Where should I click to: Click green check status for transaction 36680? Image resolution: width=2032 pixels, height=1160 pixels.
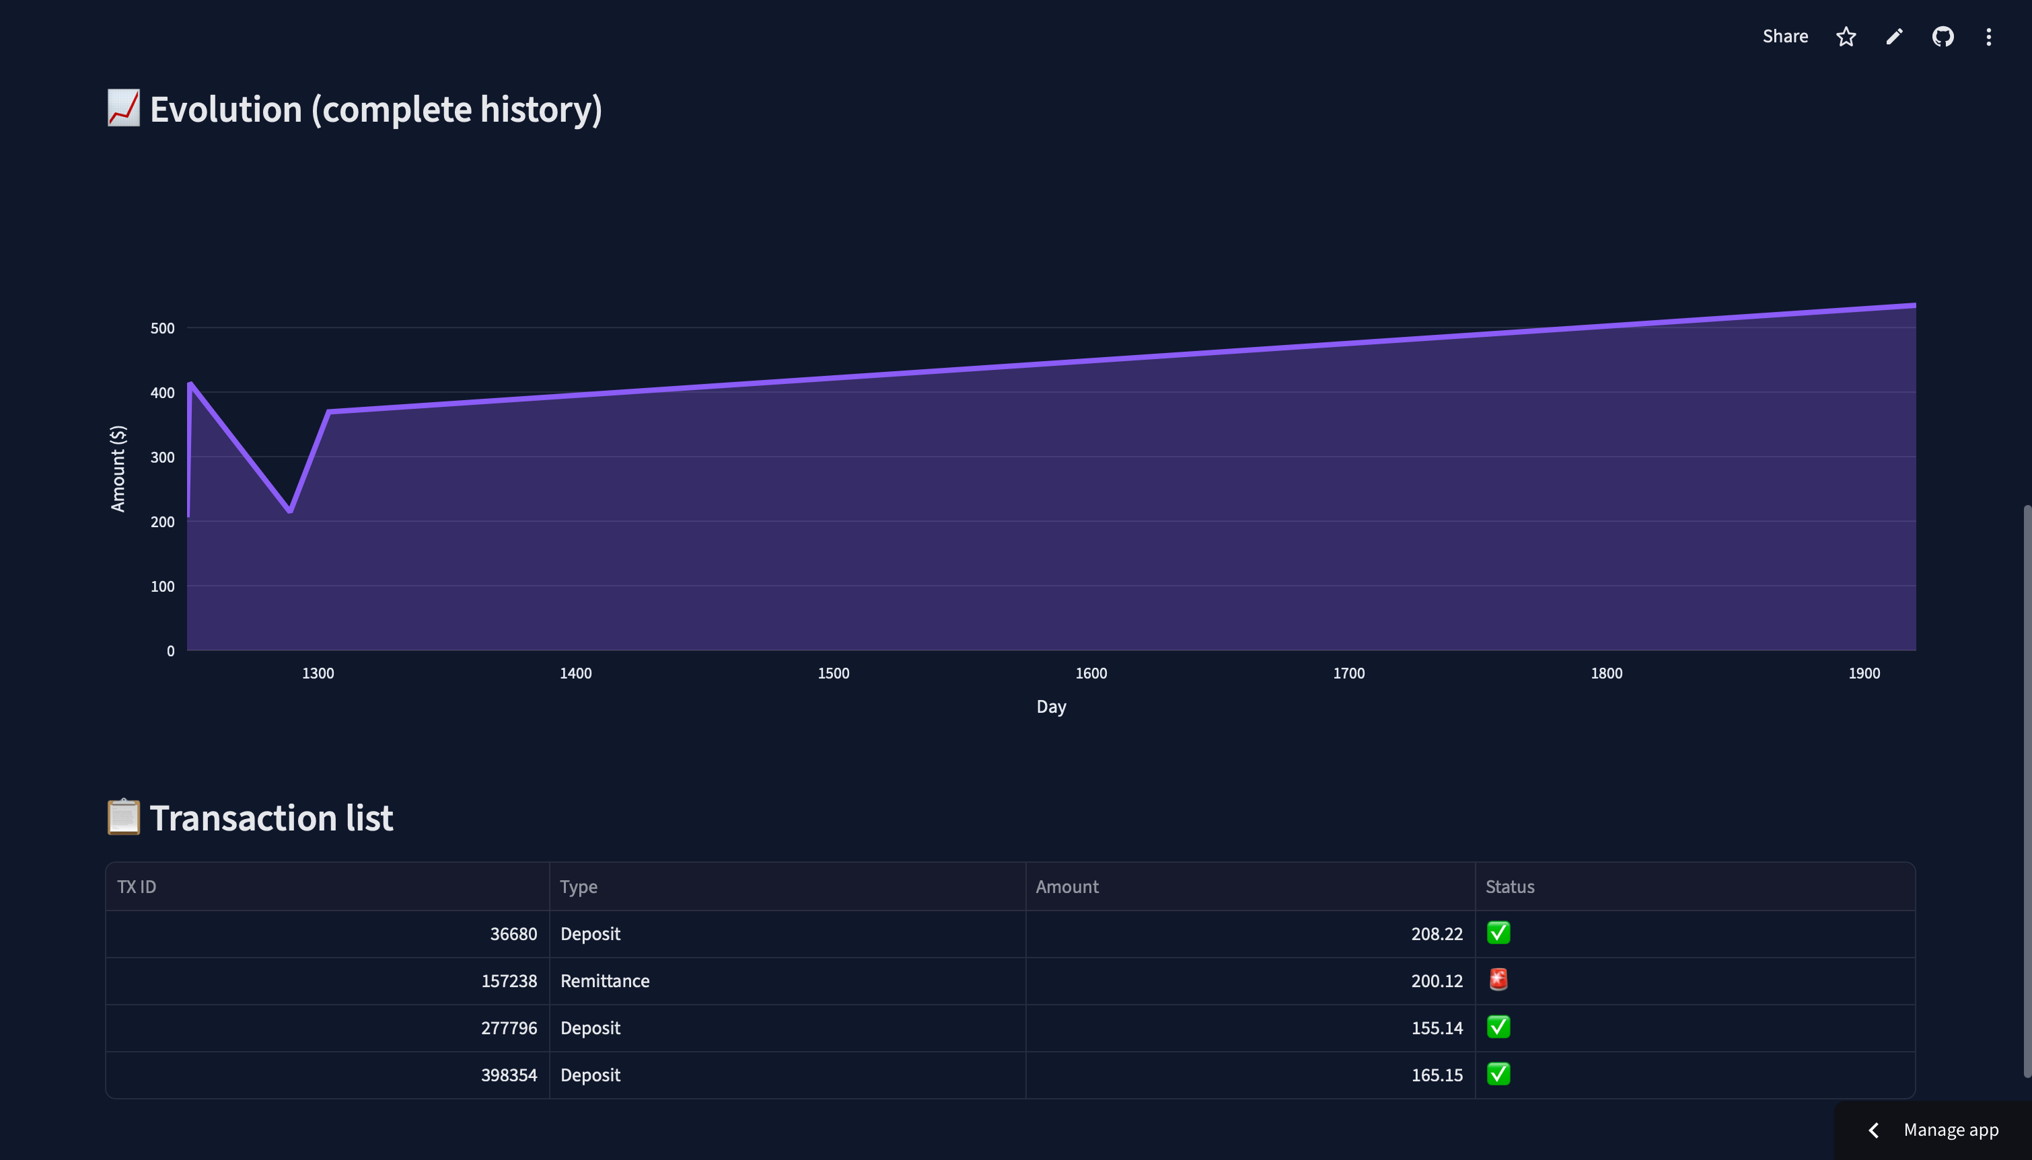1498,933
